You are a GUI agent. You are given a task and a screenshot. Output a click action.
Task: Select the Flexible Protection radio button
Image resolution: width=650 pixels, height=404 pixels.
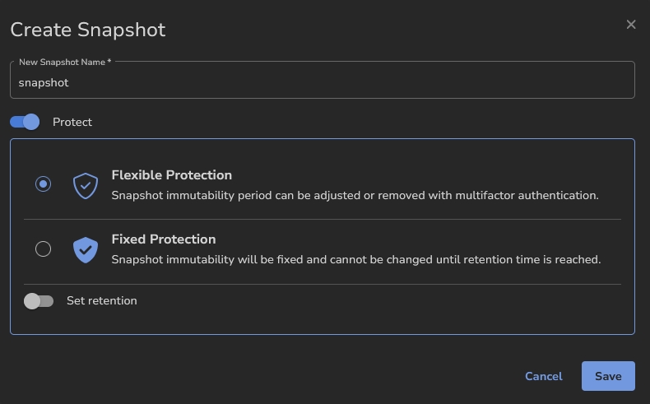click(44, 184)
